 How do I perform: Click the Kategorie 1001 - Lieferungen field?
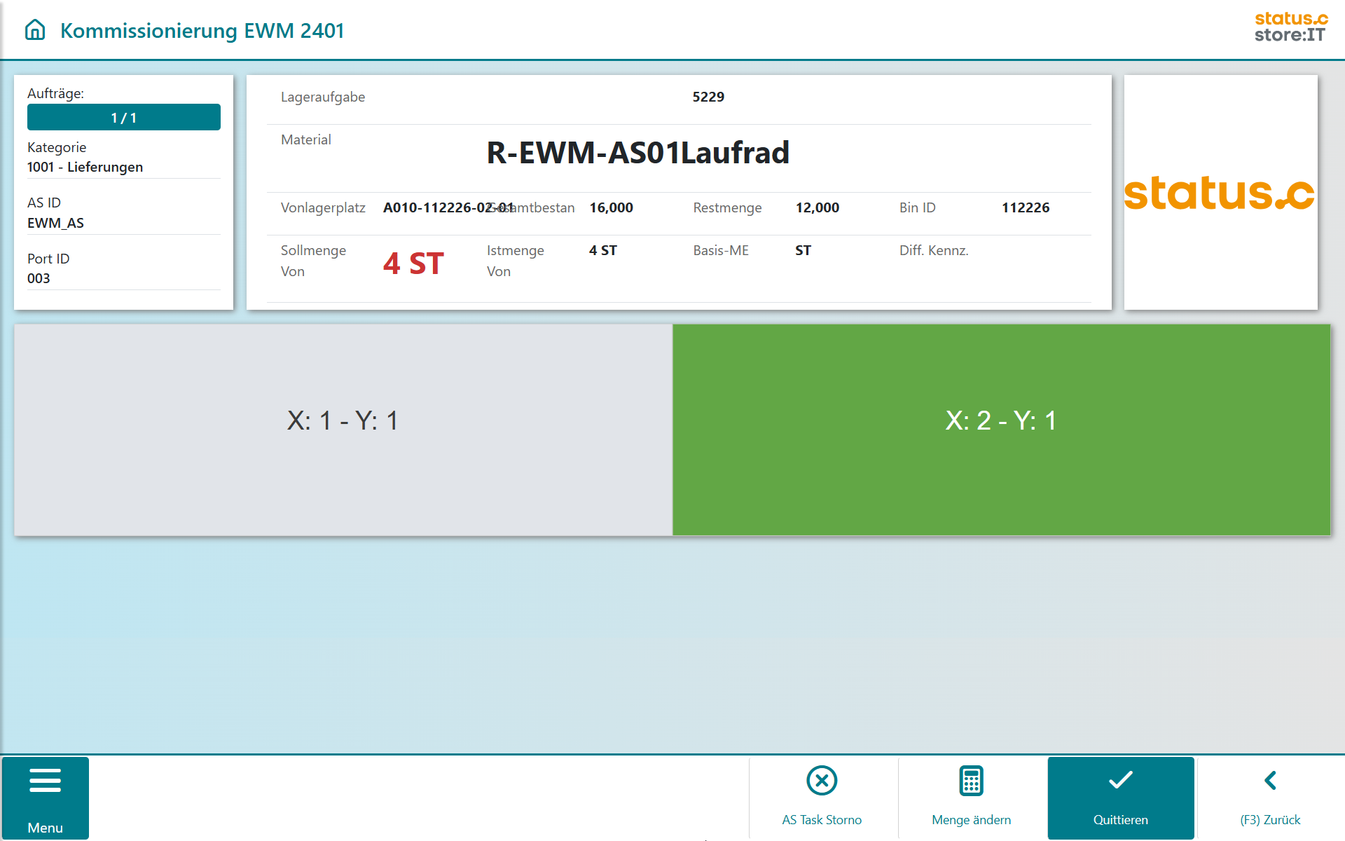coord(85,167)
